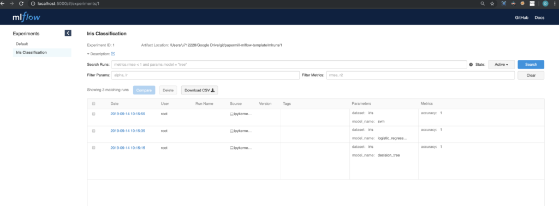559x206 pixels.
Task: Click source icon in 10:15:55 run row
Action: pos(231,114)
